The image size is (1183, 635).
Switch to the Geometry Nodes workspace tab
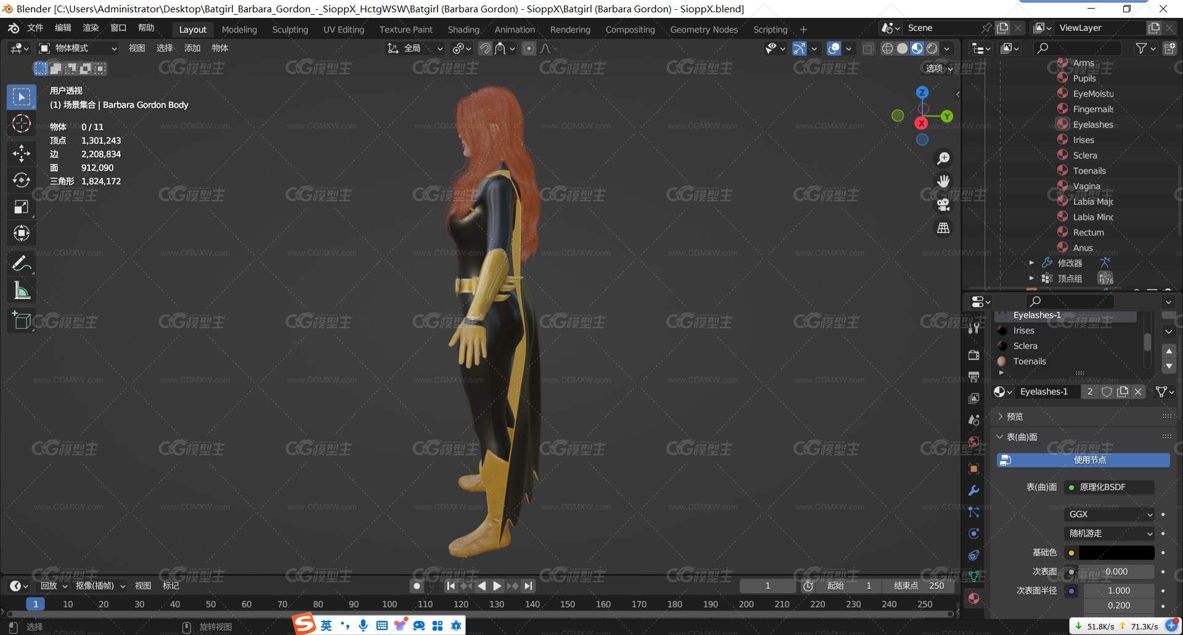(x=704, y=30)
